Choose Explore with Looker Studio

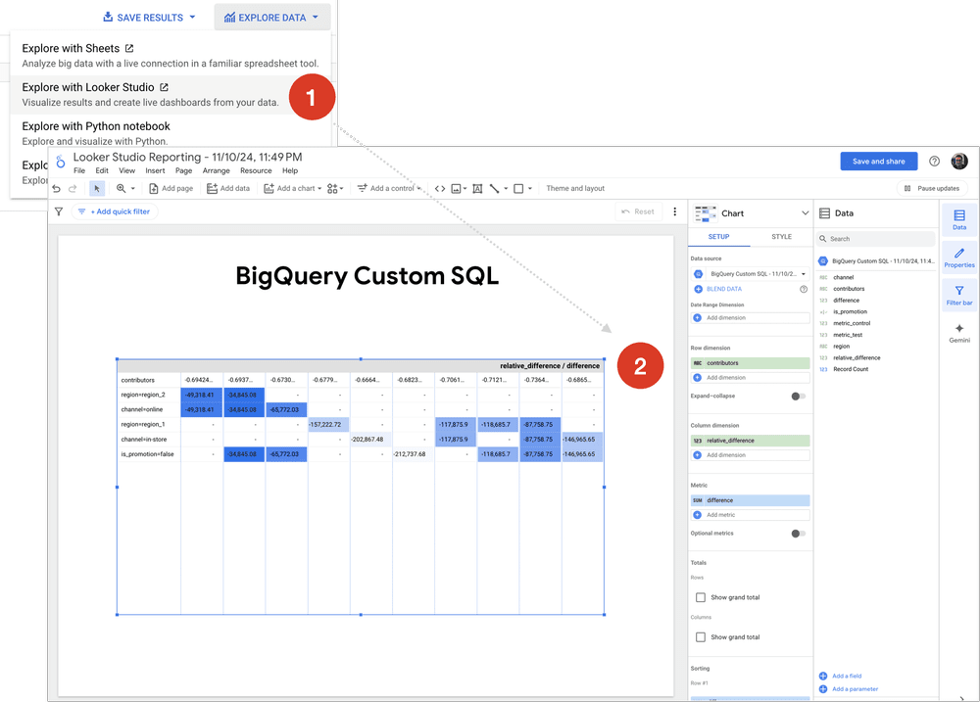pos(151,94)
